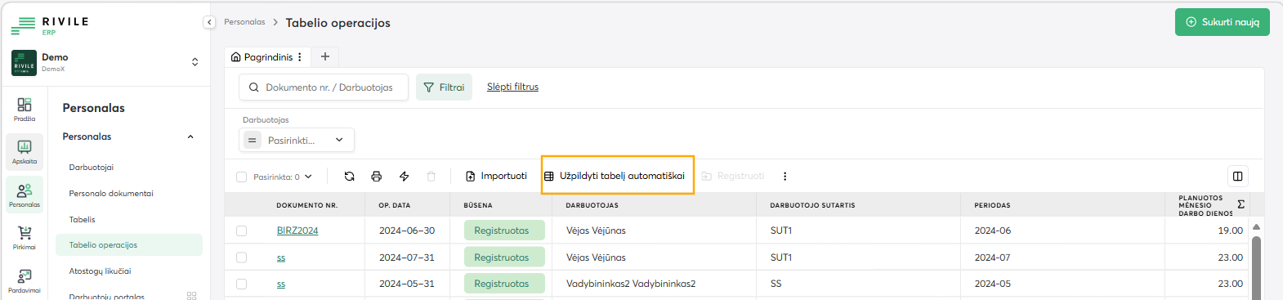
Task: Open the Apskaita sidebar icon
Action: coord(25,151)
